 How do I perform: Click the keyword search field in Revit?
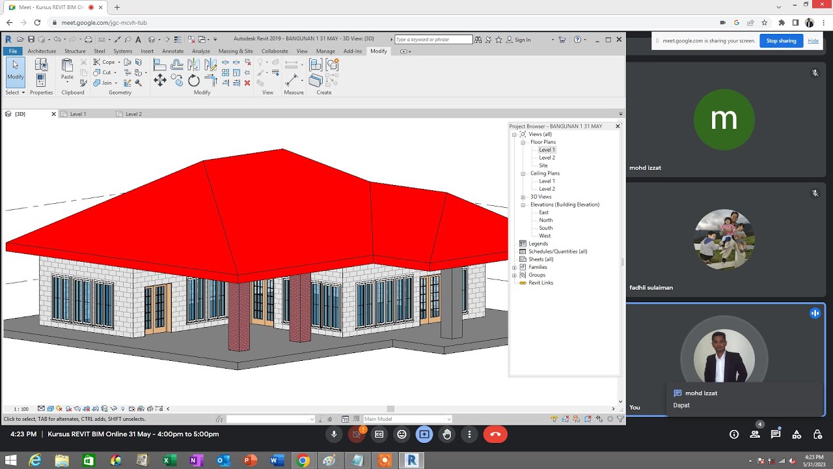coord(433,40)
